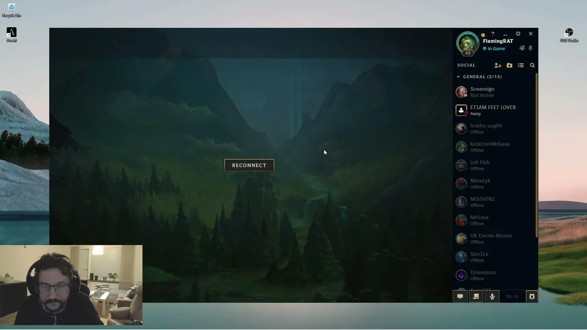Search the friends list
This screenshot has height=330, width=587.
point(532,66)
